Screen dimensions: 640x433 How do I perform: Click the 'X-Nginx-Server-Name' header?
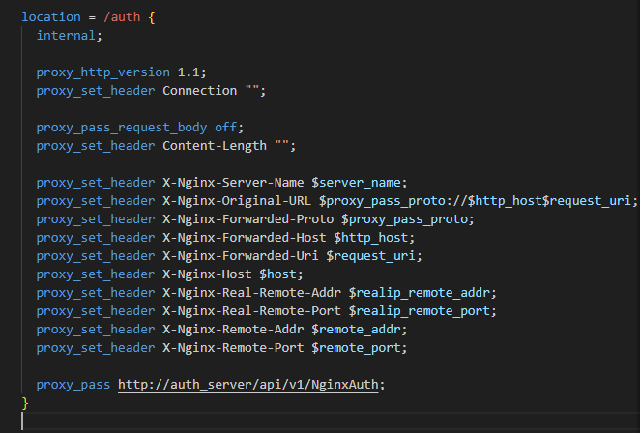click(x=233, y=183)
